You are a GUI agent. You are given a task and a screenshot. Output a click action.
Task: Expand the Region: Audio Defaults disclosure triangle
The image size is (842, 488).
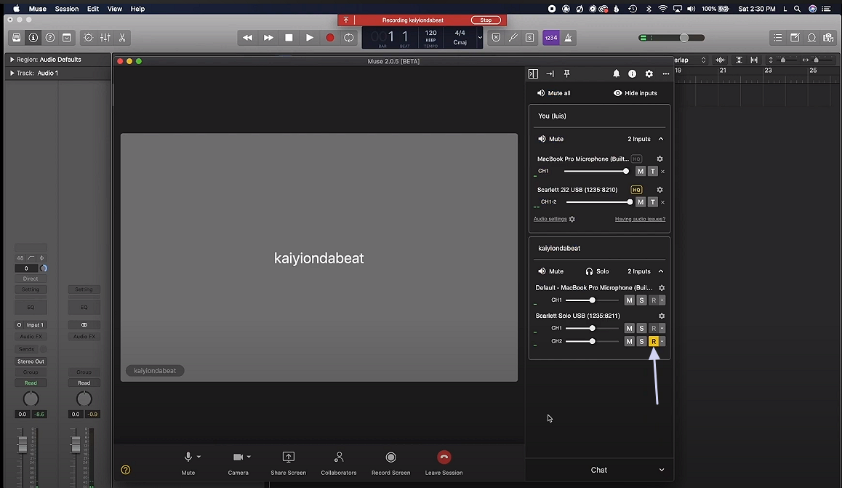(x=12, y=60)
